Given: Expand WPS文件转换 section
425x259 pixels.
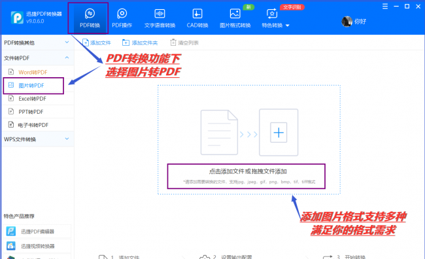Looking at the screenshot, I should (x=37, y=139).
